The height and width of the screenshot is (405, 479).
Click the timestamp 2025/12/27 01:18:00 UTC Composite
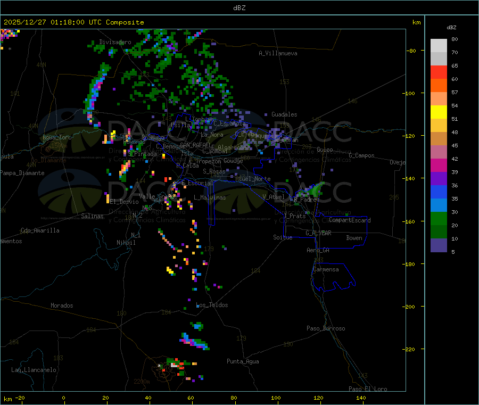pos(73,22)
